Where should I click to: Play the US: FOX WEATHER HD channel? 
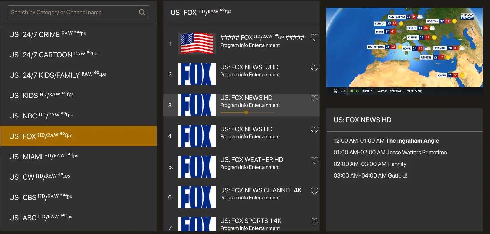point(242,166)
